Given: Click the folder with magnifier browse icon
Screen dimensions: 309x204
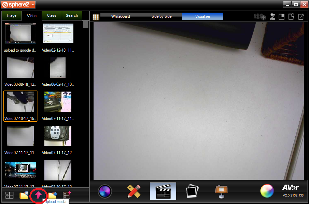Looking at the screenshot, I should (24, 195).
